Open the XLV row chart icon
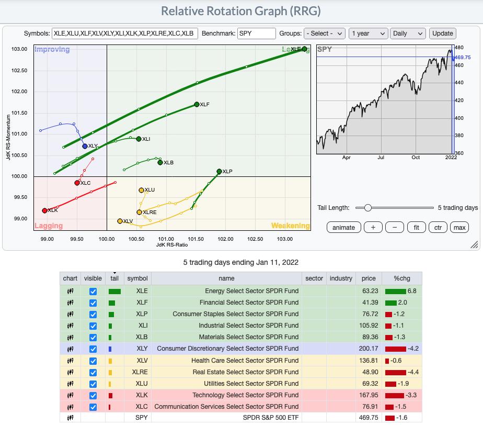This screenshot has height=425, width=483. tap(70, 361)
